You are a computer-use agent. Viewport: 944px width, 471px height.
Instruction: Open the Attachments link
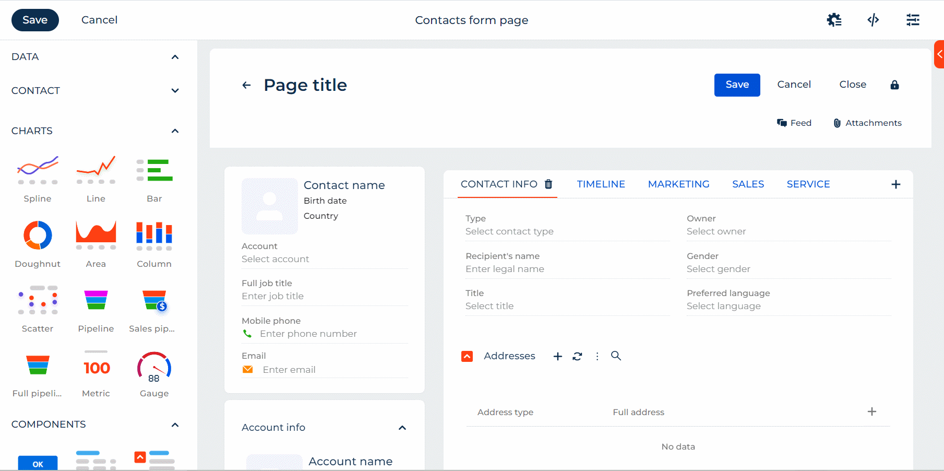(867, 123)
